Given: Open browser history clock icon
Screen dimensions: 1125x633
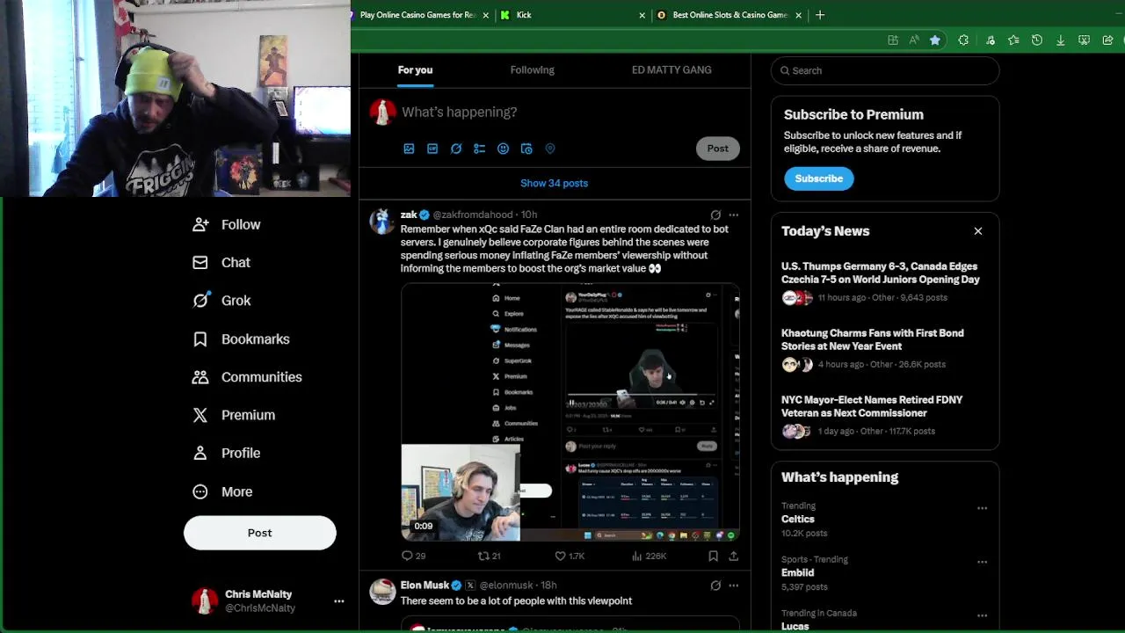Looking at the screenshot, I should coord(1037,40).
